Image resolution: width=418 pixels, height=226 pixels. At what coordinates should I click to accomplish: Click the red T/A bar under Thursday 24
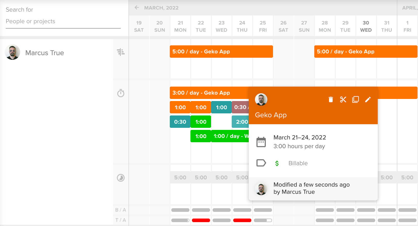242,220
